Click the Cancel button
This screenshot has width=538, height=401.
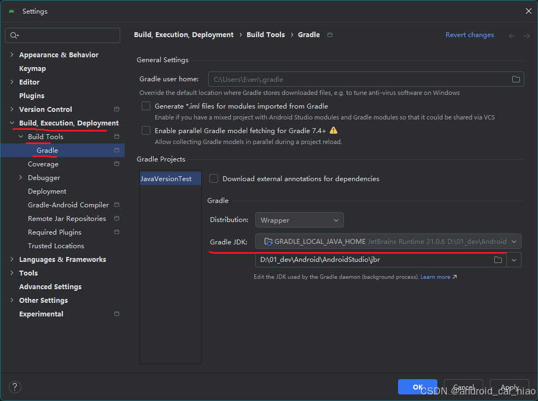pos(464,387)
